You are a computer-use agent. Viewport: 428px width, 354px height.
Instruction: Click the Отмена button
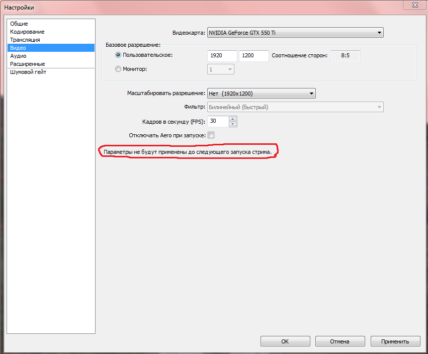340,341
